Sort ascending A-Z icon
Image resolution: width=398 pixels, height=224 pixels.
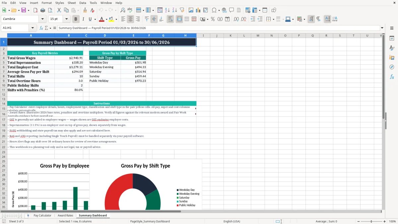[x=167, y=10]
